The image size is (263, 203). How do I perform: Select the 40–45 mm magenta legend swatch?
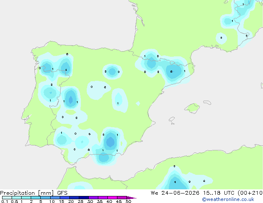pos(112,198)
